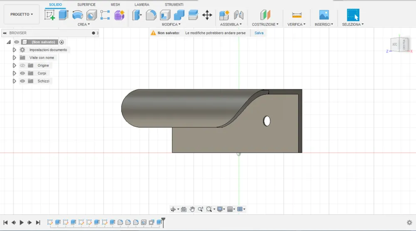This screenshot has width=416, height=231.
Task: Open the LAMIERA tab
Action: [142, 5]
